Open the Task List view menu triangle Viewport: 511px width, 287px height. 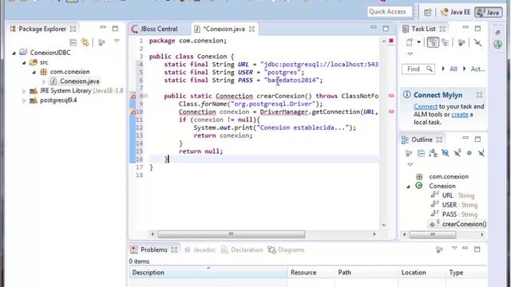[x=410, y=54]
